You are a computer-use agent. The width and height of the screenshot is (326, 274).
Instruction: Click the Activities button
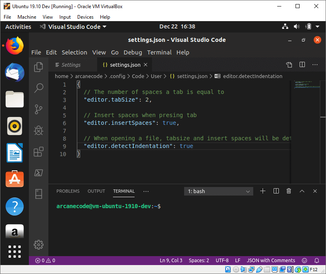coord(18,26)
